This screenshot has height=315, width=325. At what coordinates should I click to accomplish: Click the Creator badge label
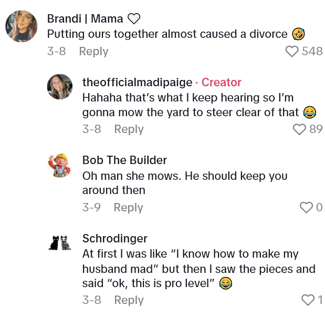[x=221, y=83]
